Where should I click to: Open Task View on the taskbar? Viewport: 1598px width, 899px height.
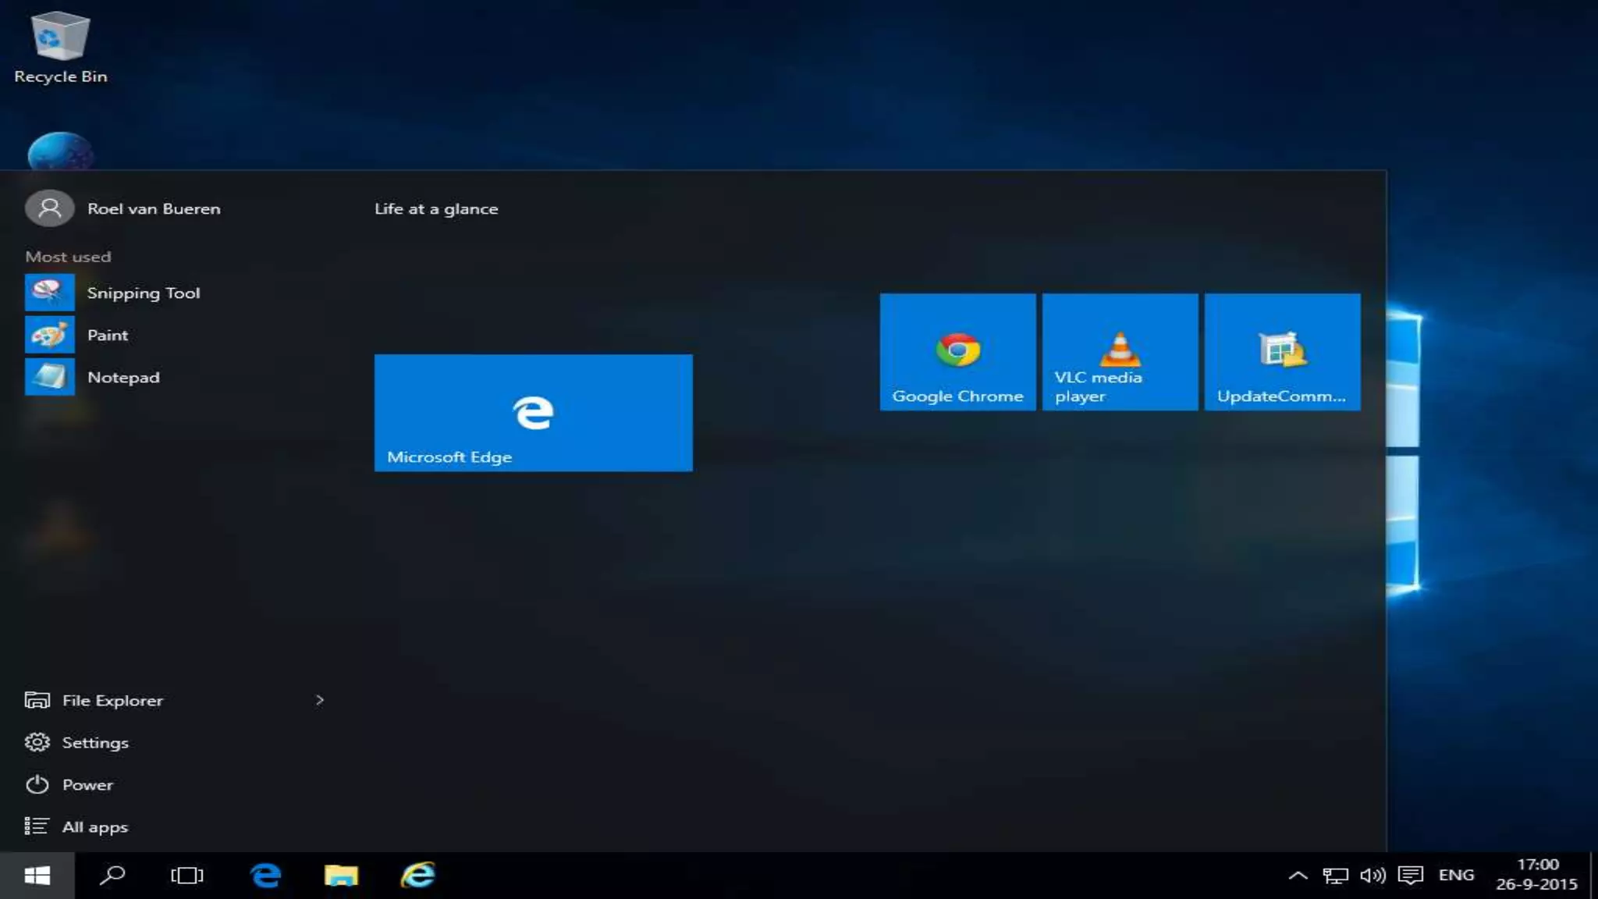(x=187, y=876)
